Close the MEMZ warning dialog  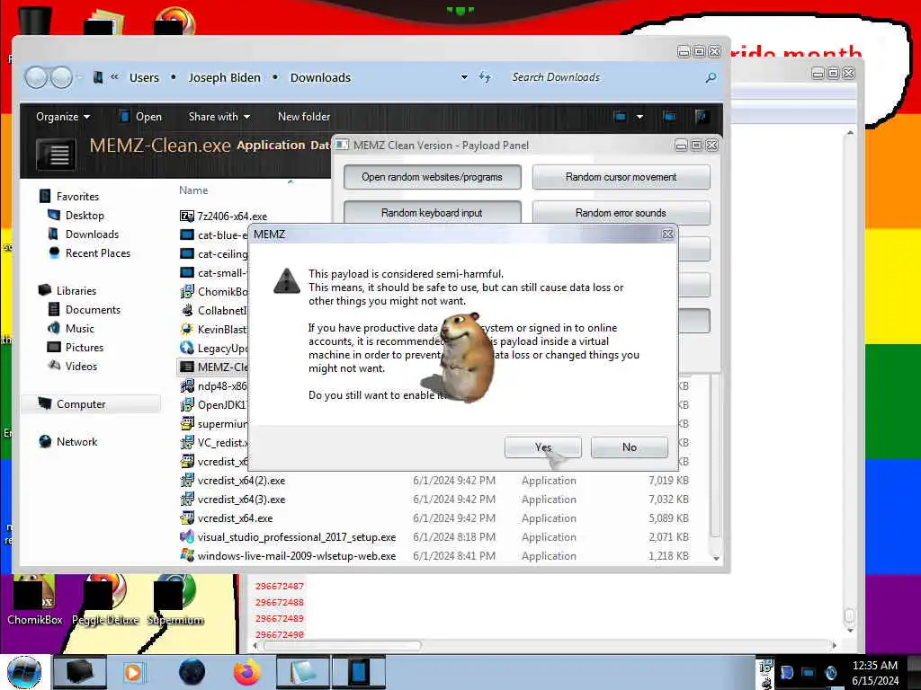coord(667,234)
